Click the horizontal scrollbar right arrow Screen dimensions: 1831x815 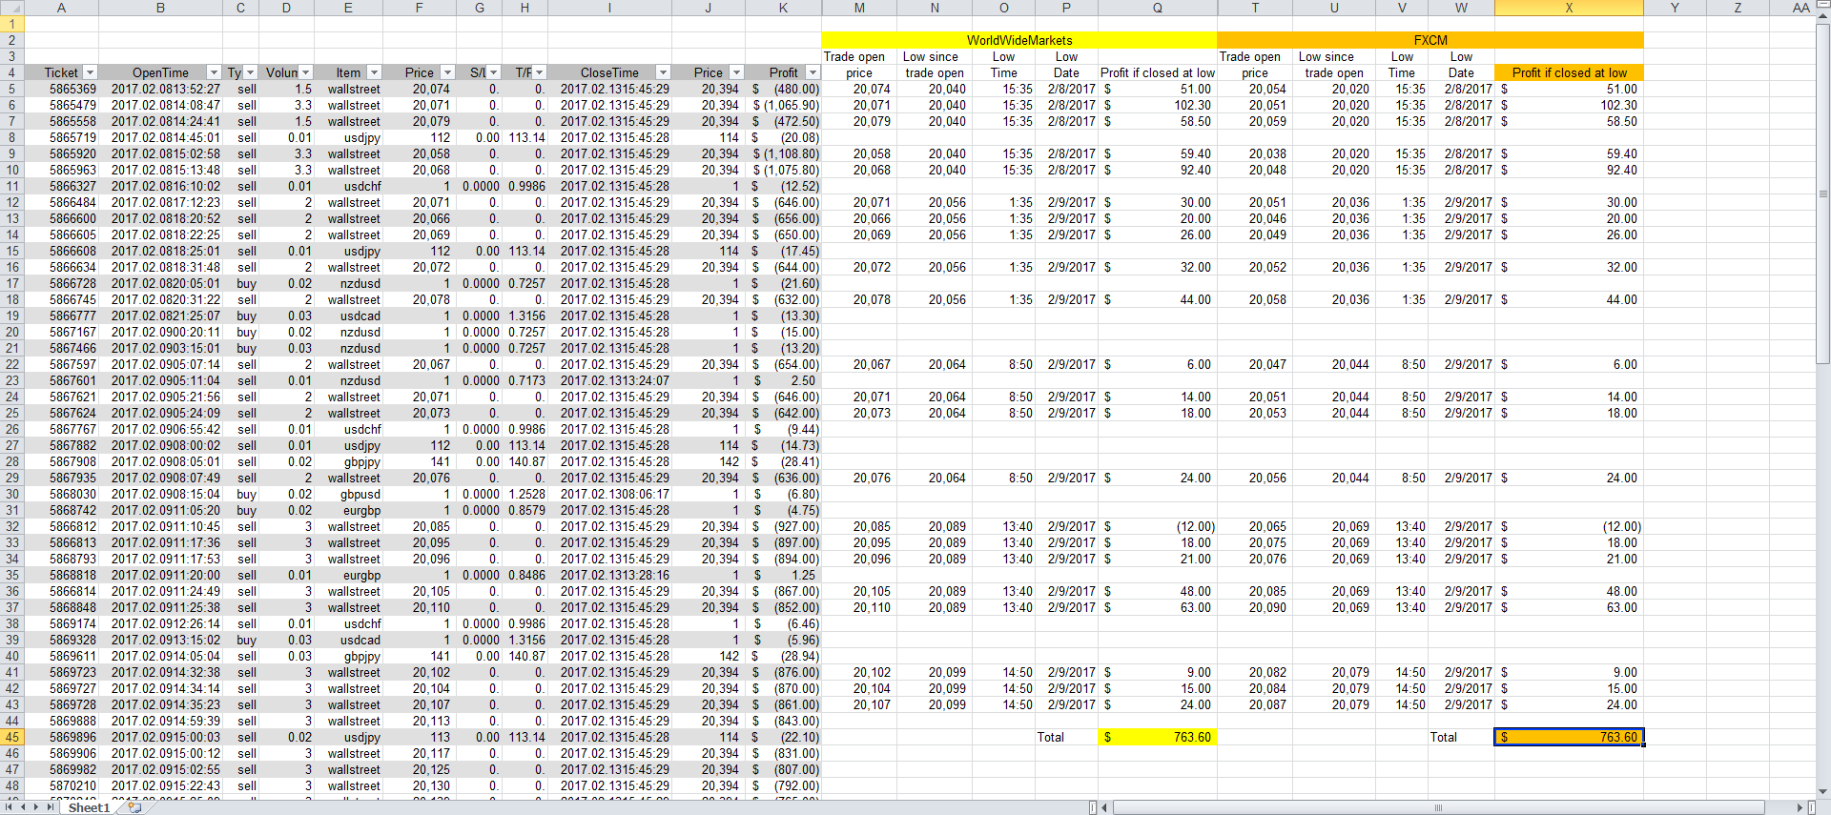[1800, 807]
